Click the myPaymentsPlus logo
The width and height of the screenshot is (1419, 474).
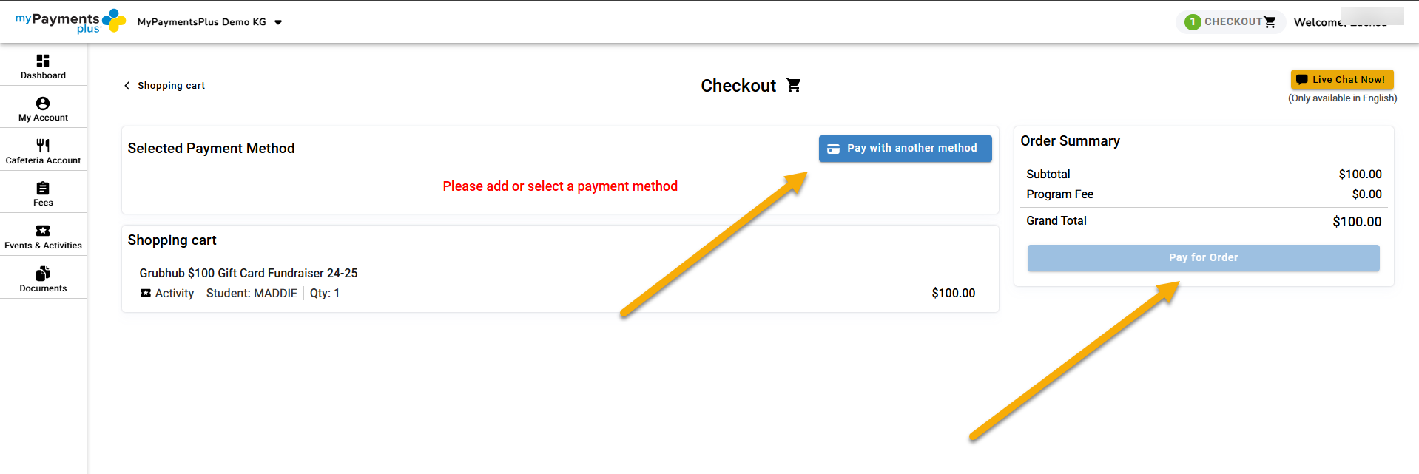coord(70,21)
